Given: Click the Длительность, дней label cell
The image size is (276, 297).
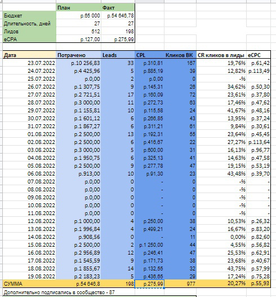Looking at the screenshot, I should pyautogui.click(x=29, y=24).
